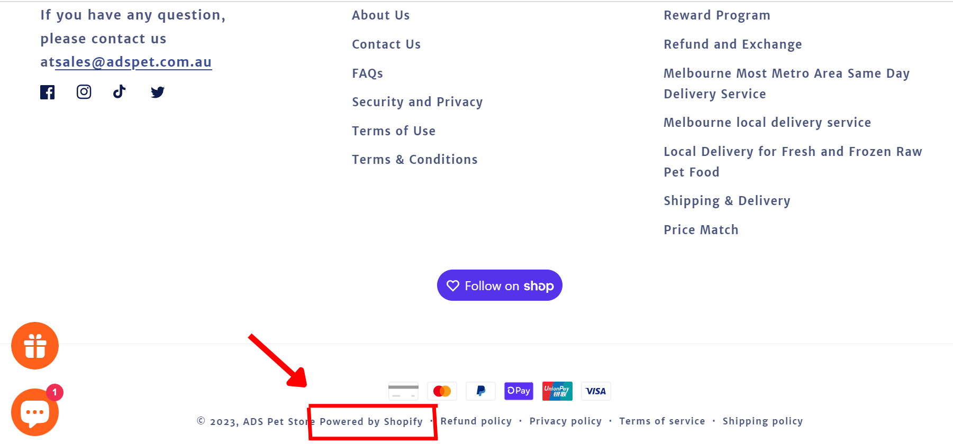Open the Price Match link
Viewport: 953px width, 444px height.
[x=701, y=230]
